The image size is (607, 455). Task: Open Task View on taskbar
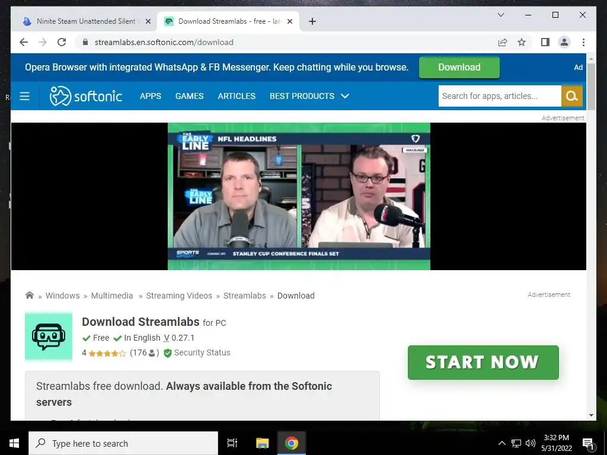(x=232, y=443)
